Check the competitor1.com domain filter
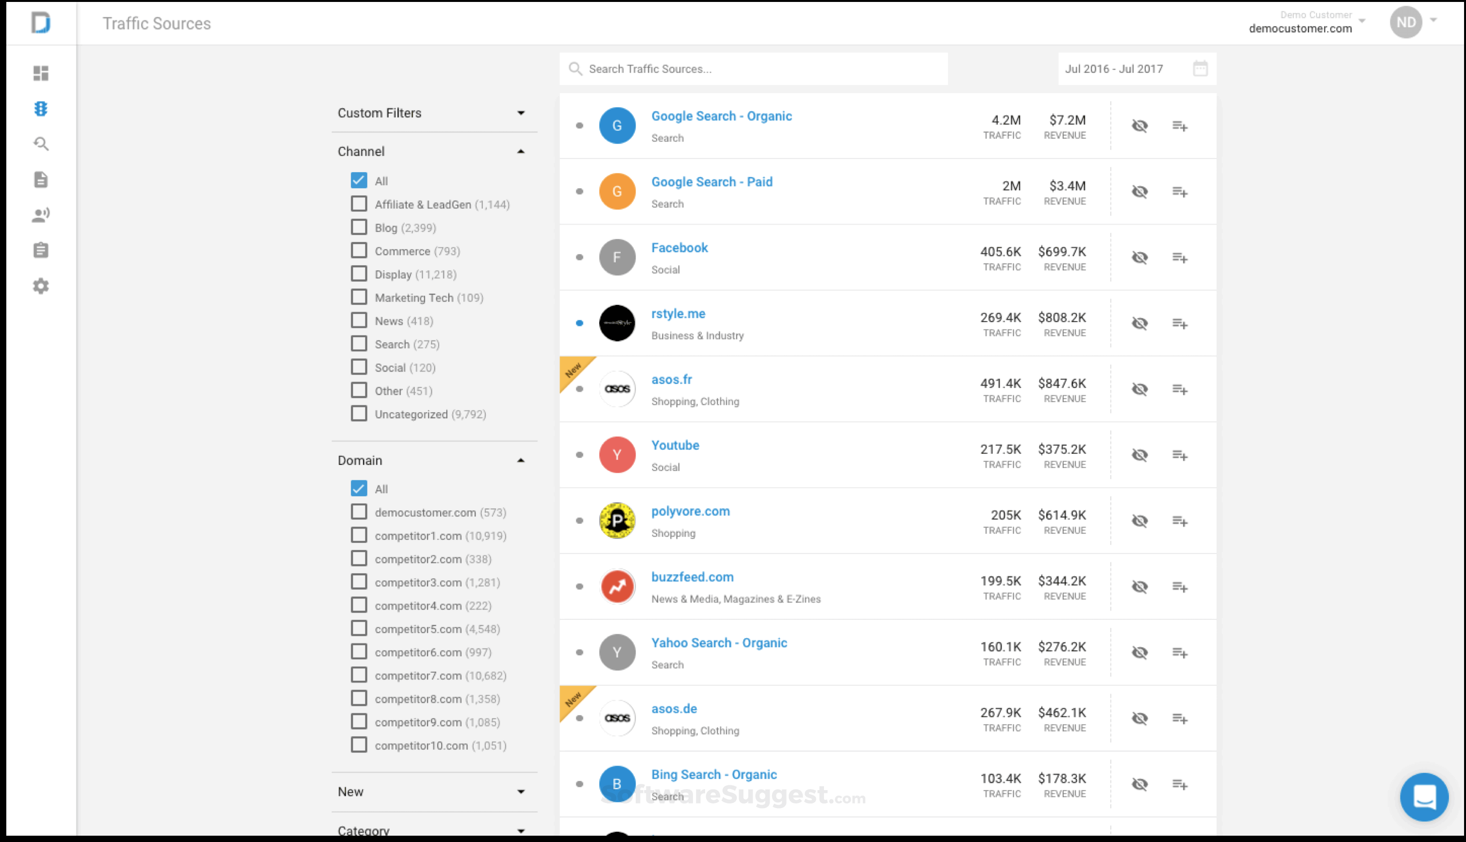 click(358, 535)
